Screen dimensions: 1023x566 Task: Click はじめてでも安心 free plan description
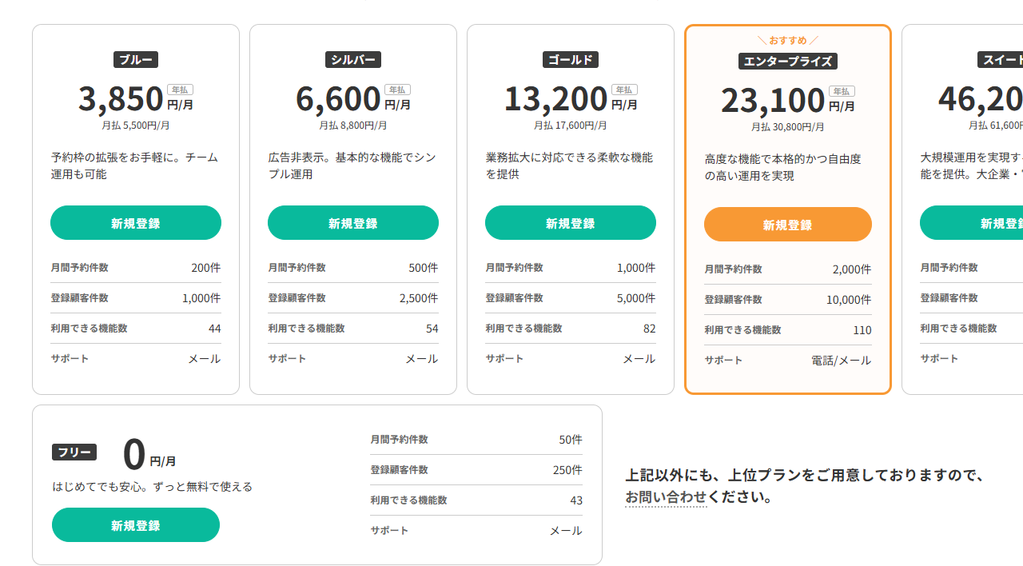pos(153,486)
